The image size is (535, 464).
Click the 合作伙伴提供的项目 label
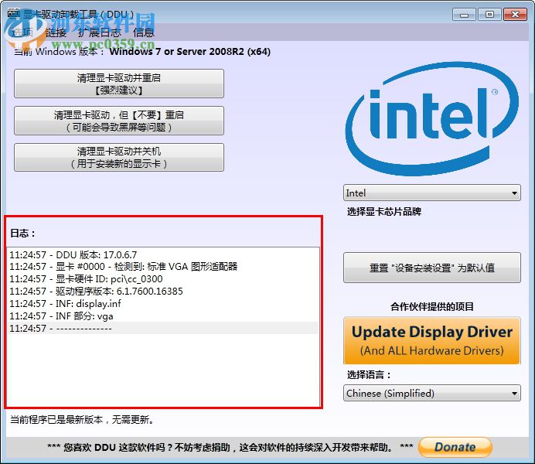point(432,306)
